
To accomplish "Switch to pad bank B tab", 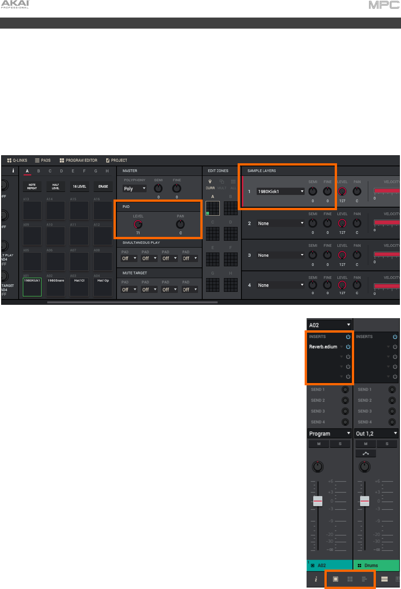I will (38, 171).
